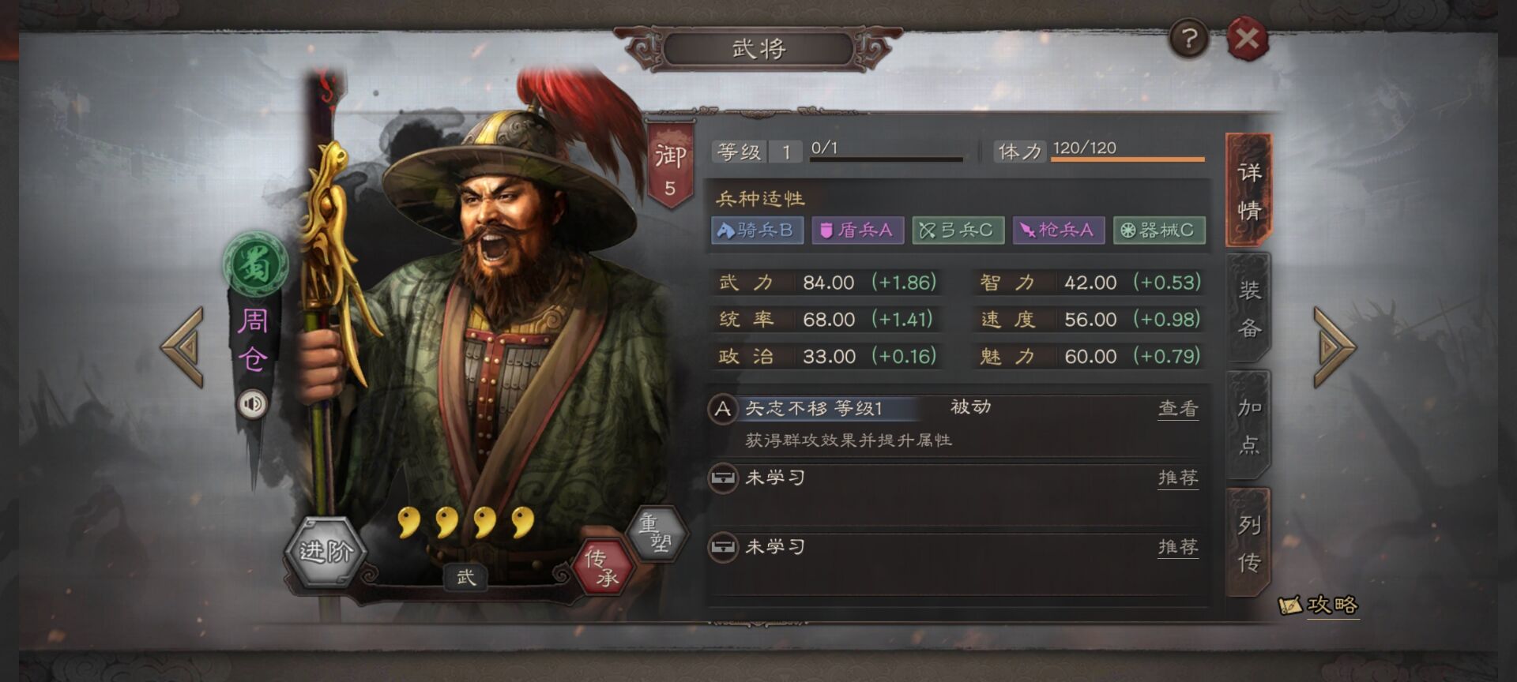Click 查看 link for 矢志不移 skill
1517x682 pixels.
coord(1178,408)
